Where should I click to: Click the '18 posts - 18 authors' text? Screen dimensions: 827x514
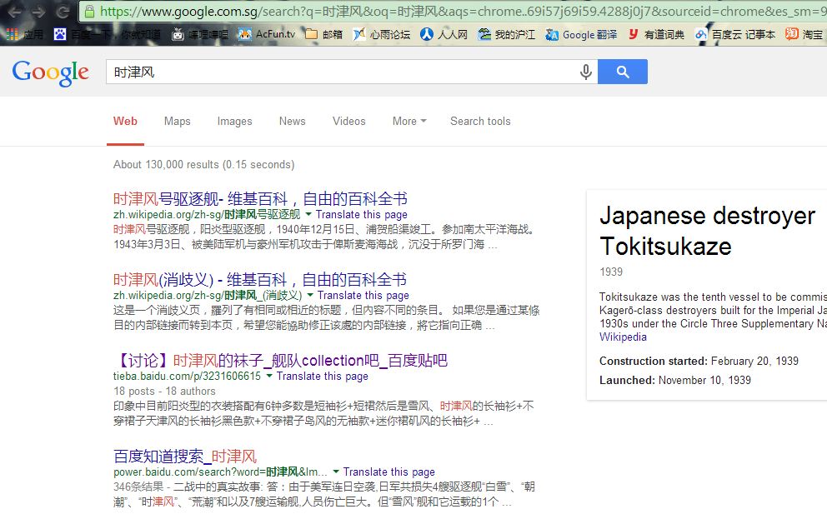(164, 392)
